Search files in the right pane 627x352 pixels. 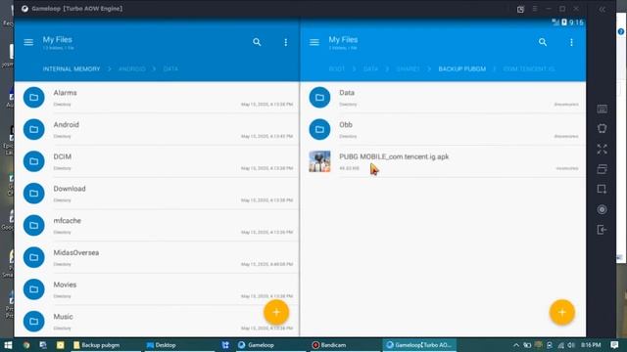pyautogui.click(x=543, y=42)
